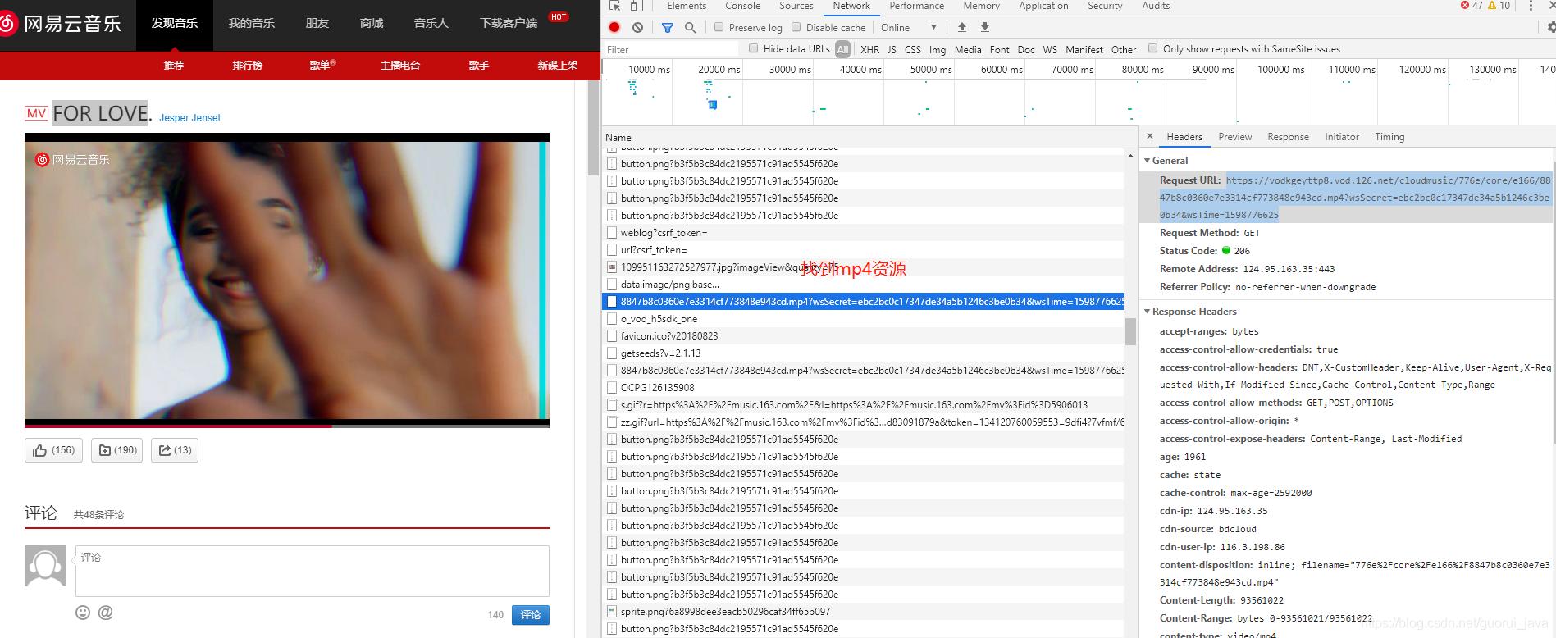This screenshot has width=1556, height=638.
Task: Open the Initiator tab of the request
Action: (1342, 137)
